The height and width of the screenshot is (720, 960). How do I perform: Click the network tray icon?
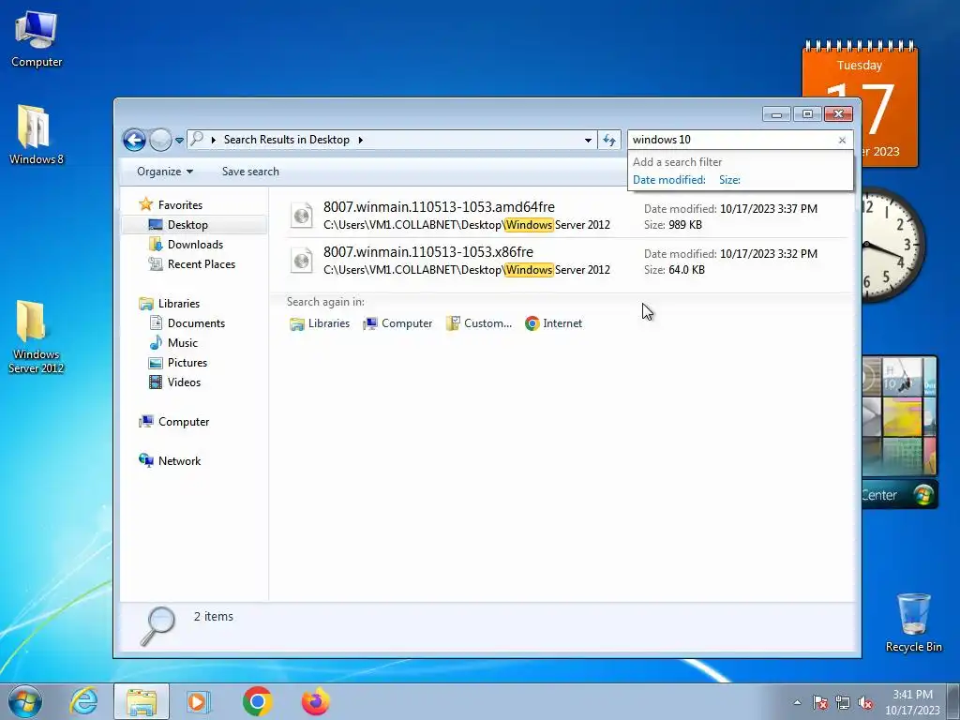click(x=843, y=702)
